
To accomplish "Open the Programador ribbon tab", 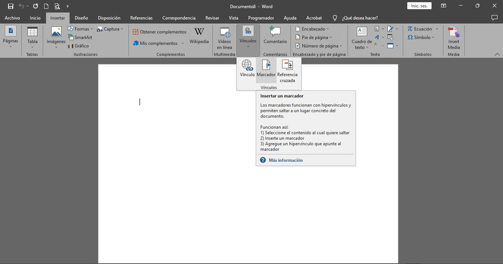I will 261,18.
